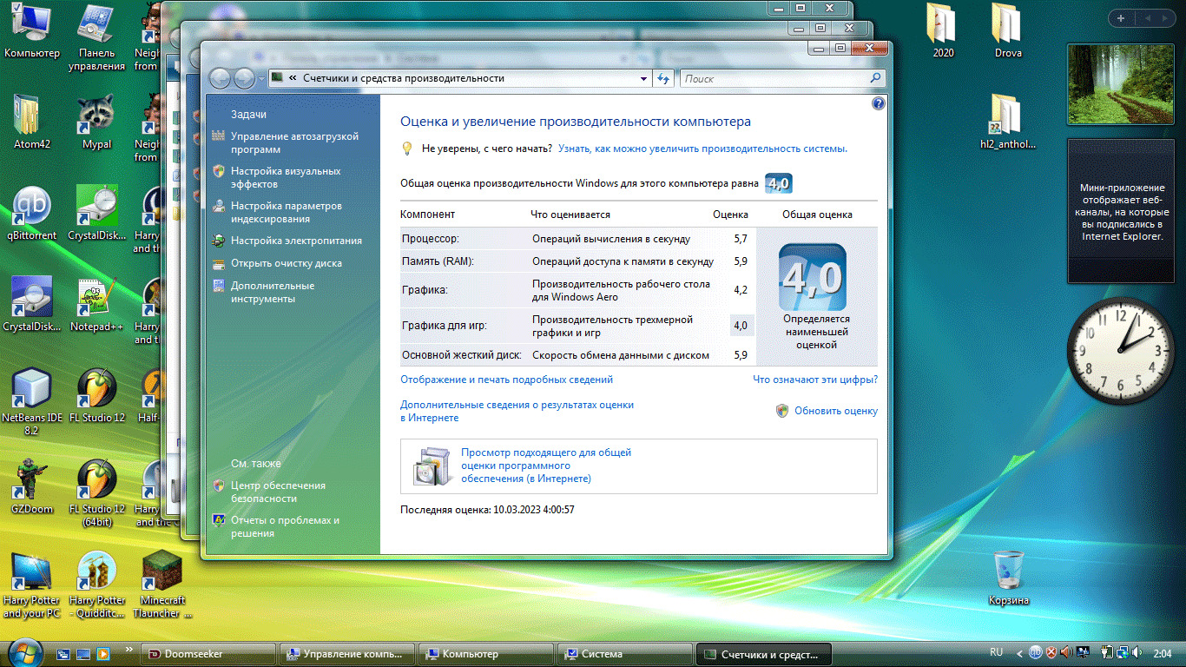The image size is (1186, 667).
Task: Expand the Quick Launch overflow chevron
Action: pos(130,649)
